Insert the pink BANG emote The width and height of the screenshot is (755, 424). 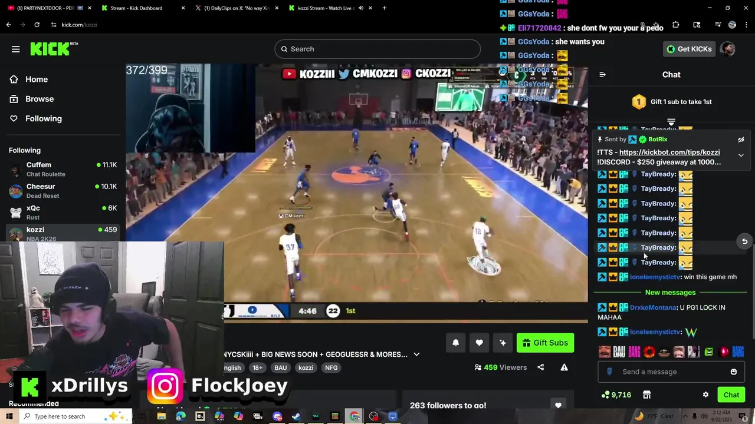click(x=634, y=352)
